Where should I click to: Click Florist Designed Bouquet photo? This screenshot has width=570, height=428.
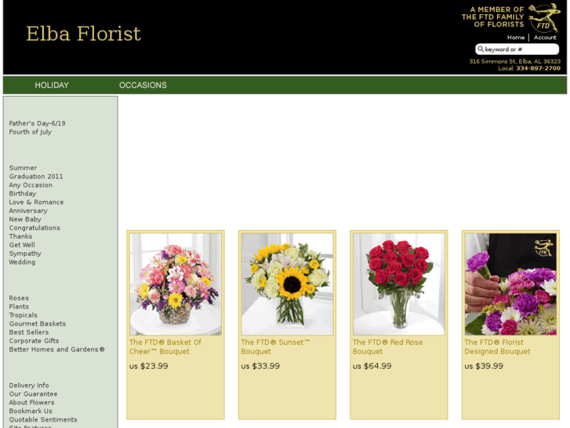click(510, 284)
